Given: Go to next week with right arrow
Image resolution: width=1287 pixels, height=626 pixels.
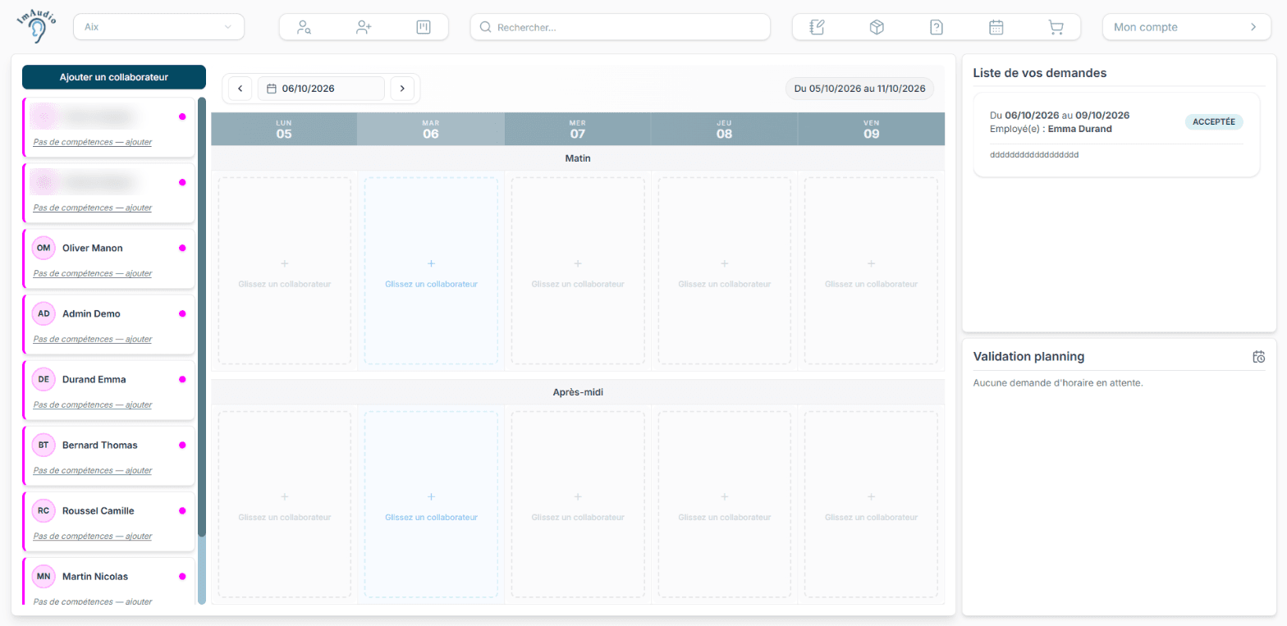Looking at the screenshot, I should tap(402, 89).
